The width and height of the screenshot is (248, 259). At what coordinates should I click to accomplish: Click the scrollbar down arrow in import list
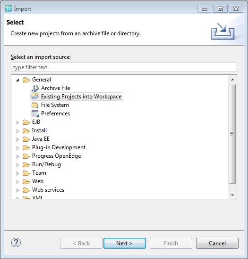[x=232, y=195]
